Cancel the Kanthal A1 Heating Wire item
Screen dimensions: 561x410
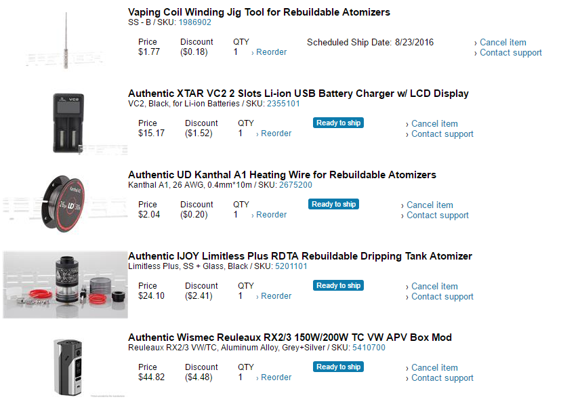point(430,205)
